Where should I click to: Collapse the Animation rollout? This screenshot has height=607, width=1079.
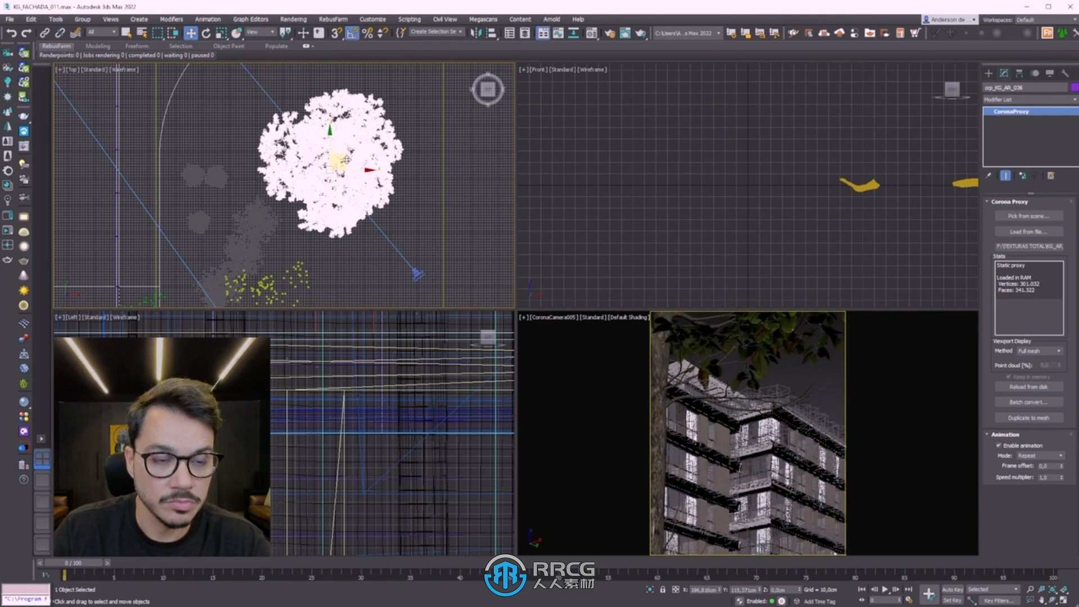[1005, 434]
